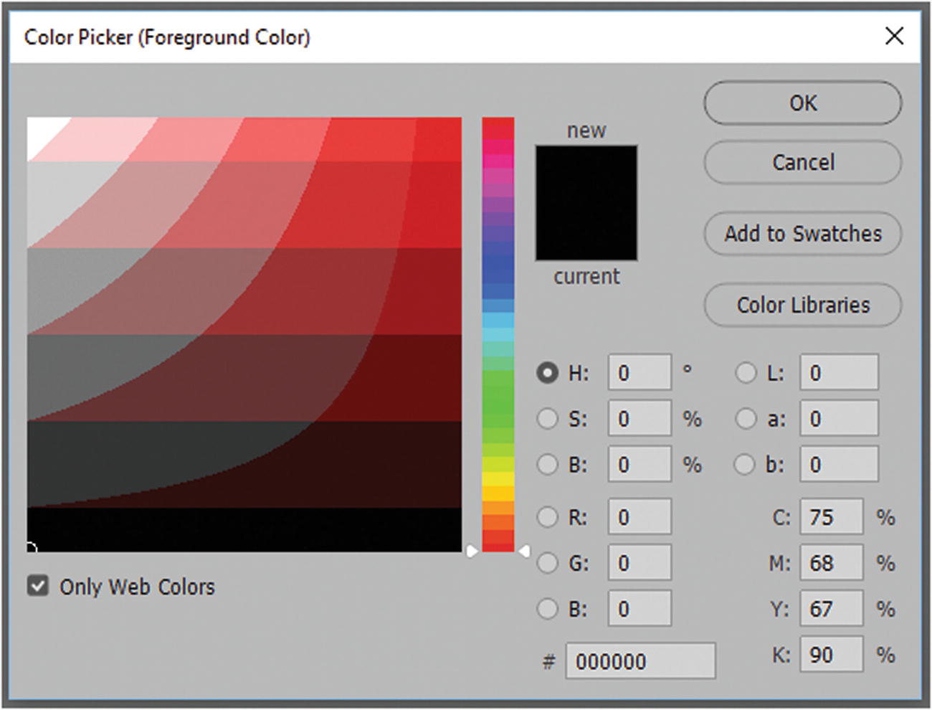932x710 pixels.
Task: Click Add to Swatches button
Action: [x=802, y=234]
